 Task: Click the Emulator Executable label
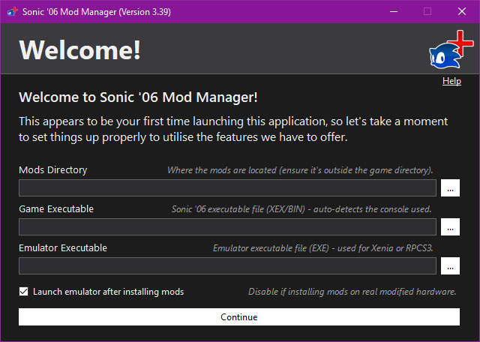[63, 247]
